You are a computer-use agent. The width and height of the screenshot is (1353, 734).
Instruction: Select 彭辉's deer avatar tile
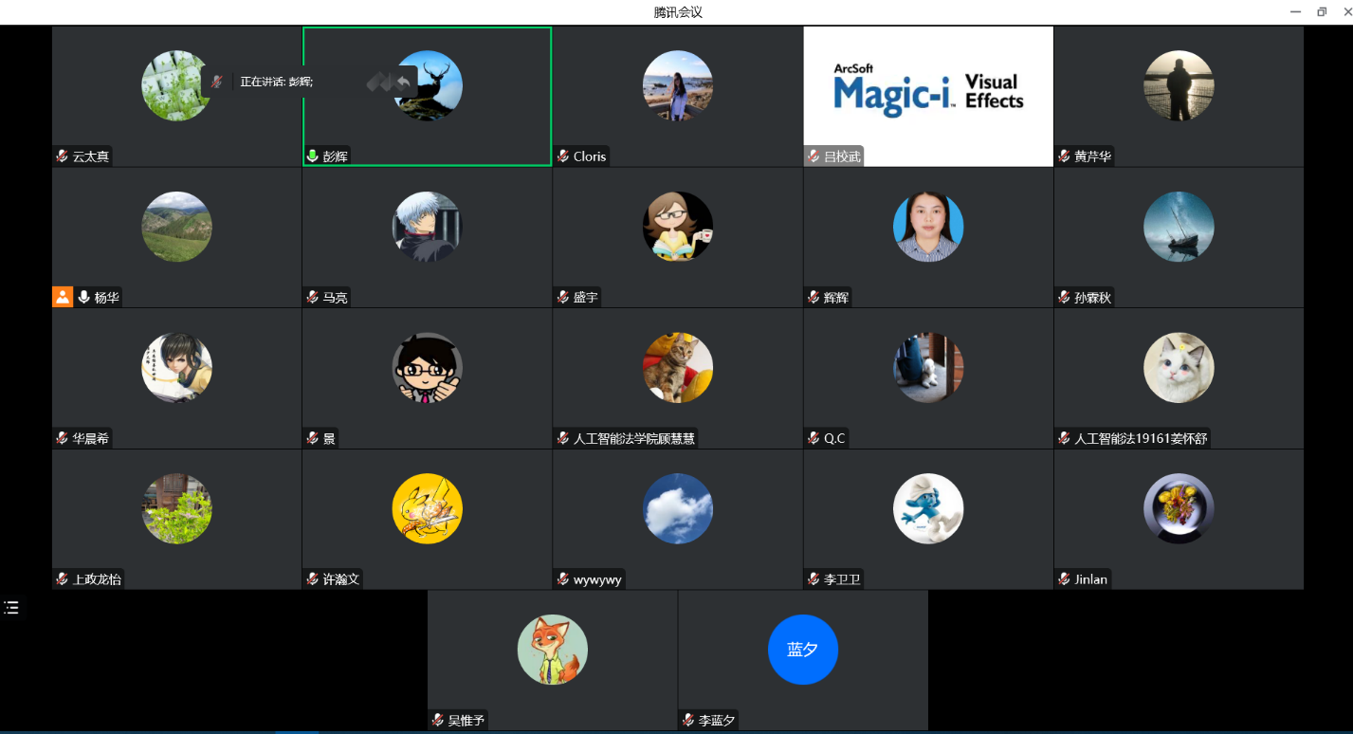point(428,85)
